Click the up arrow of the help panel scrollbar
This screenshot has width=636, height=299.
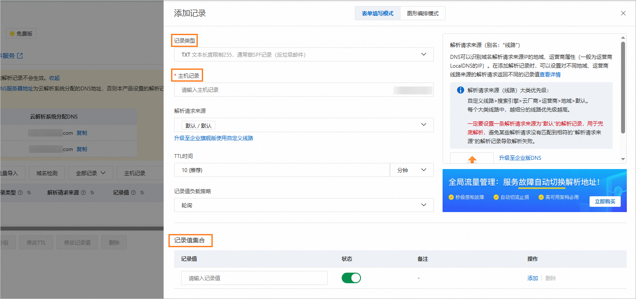point(623,37)
